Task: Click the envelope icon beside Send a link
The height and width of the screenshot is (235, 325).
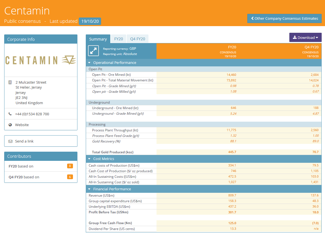Action: 10,141
